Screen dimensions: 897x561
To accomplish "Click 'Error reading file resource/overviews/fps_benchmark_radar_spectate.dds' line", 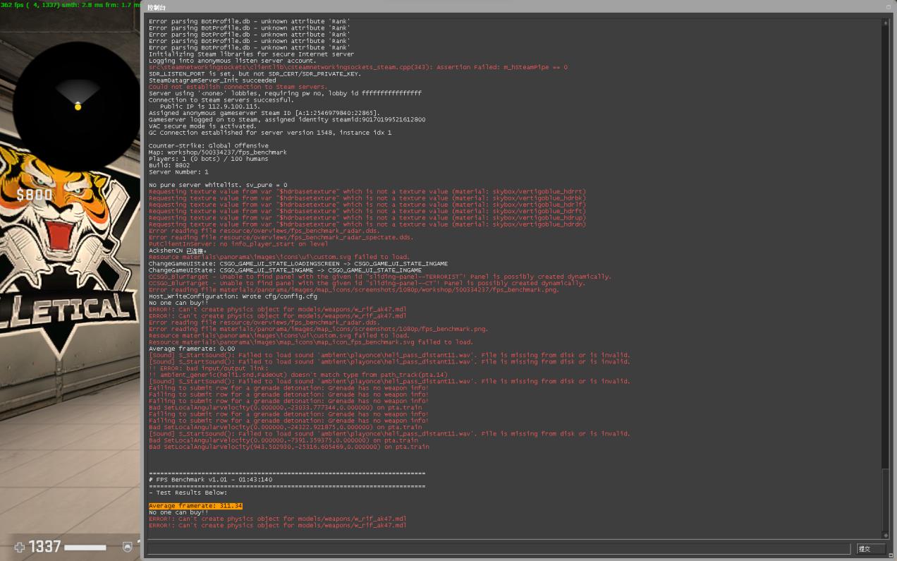I will tap(281, 237).
